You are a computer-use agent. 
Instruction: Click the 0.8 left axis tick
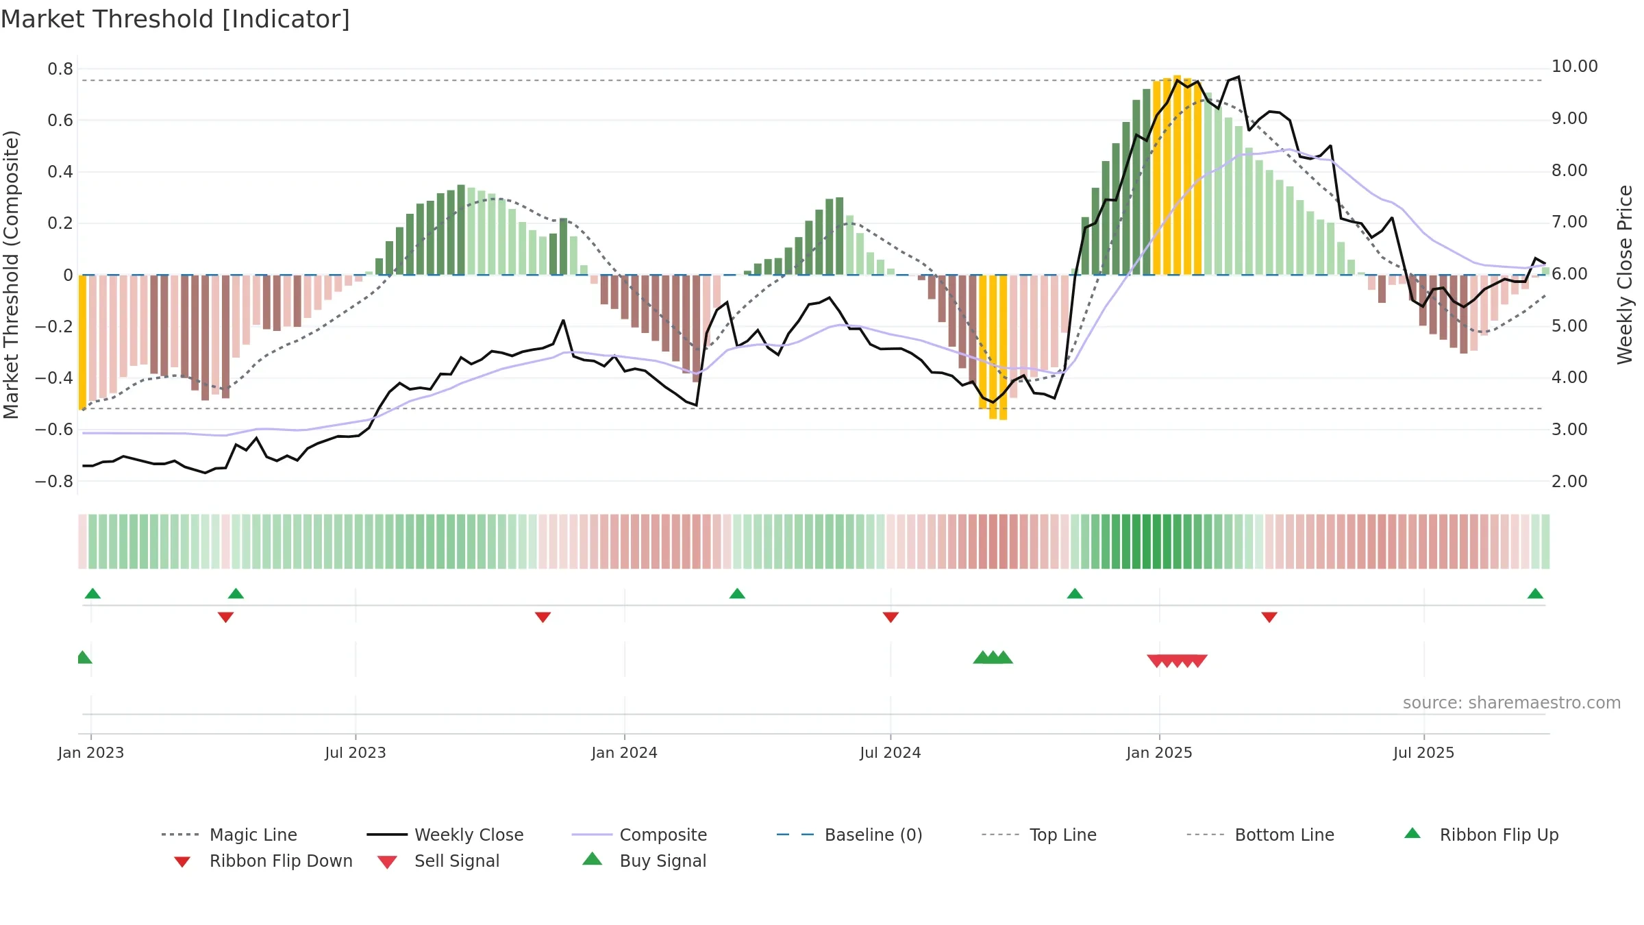tap(60, 69)
